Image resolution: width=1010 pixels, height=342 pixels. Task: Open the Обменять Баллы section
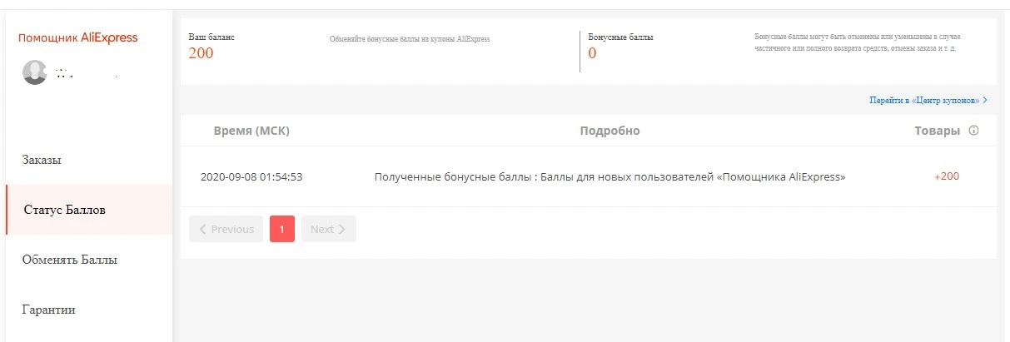69,260
